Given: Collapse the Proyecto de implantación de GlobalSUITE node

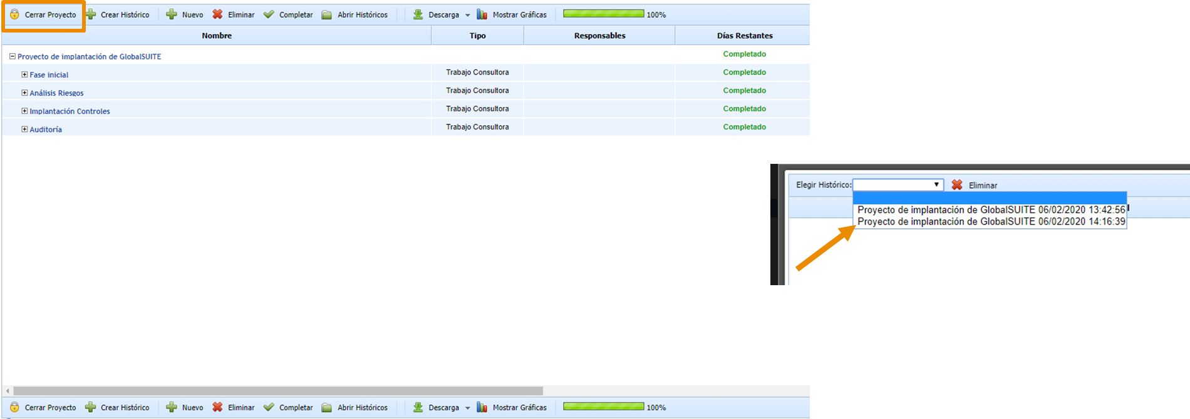Looking at the screenshot, I should pyautogui.click(x=12, y=56).
